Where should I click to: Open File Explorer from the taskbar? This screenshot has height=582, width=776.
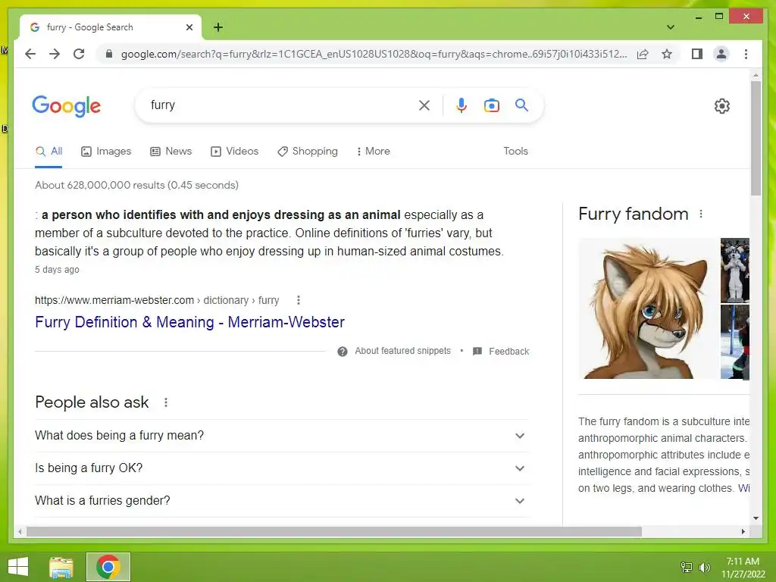point(61,567)
